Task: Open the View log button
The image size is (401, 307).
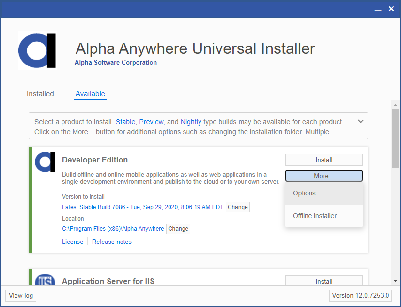Action: (21, 295)
